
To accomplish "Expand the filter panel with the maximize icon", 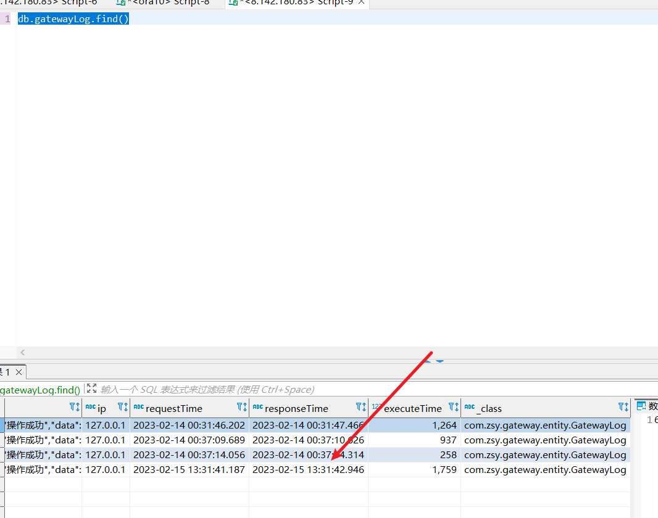I will pos(91,388).
